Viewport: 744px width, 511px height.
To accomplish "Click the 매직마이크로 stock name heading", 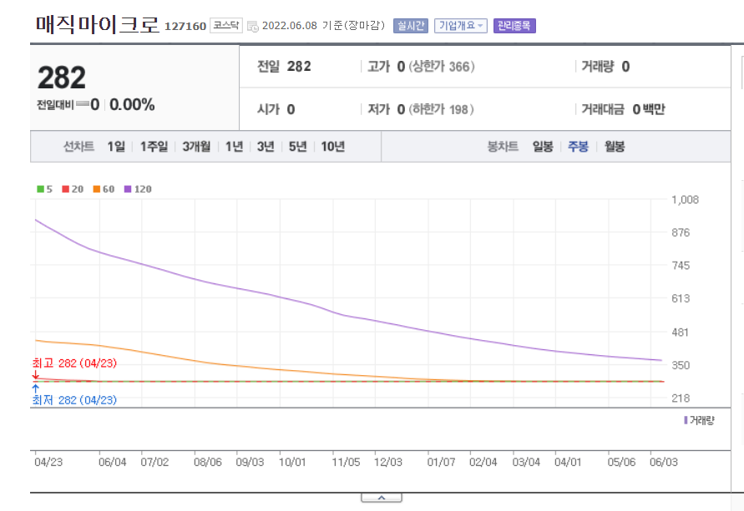I will pyautogui.click(x=98, y=24).
